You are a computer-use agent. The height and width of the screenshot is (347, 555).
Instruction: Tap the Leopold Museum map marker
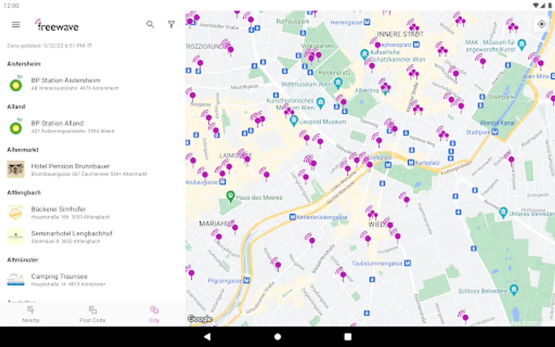click(294, 120)
